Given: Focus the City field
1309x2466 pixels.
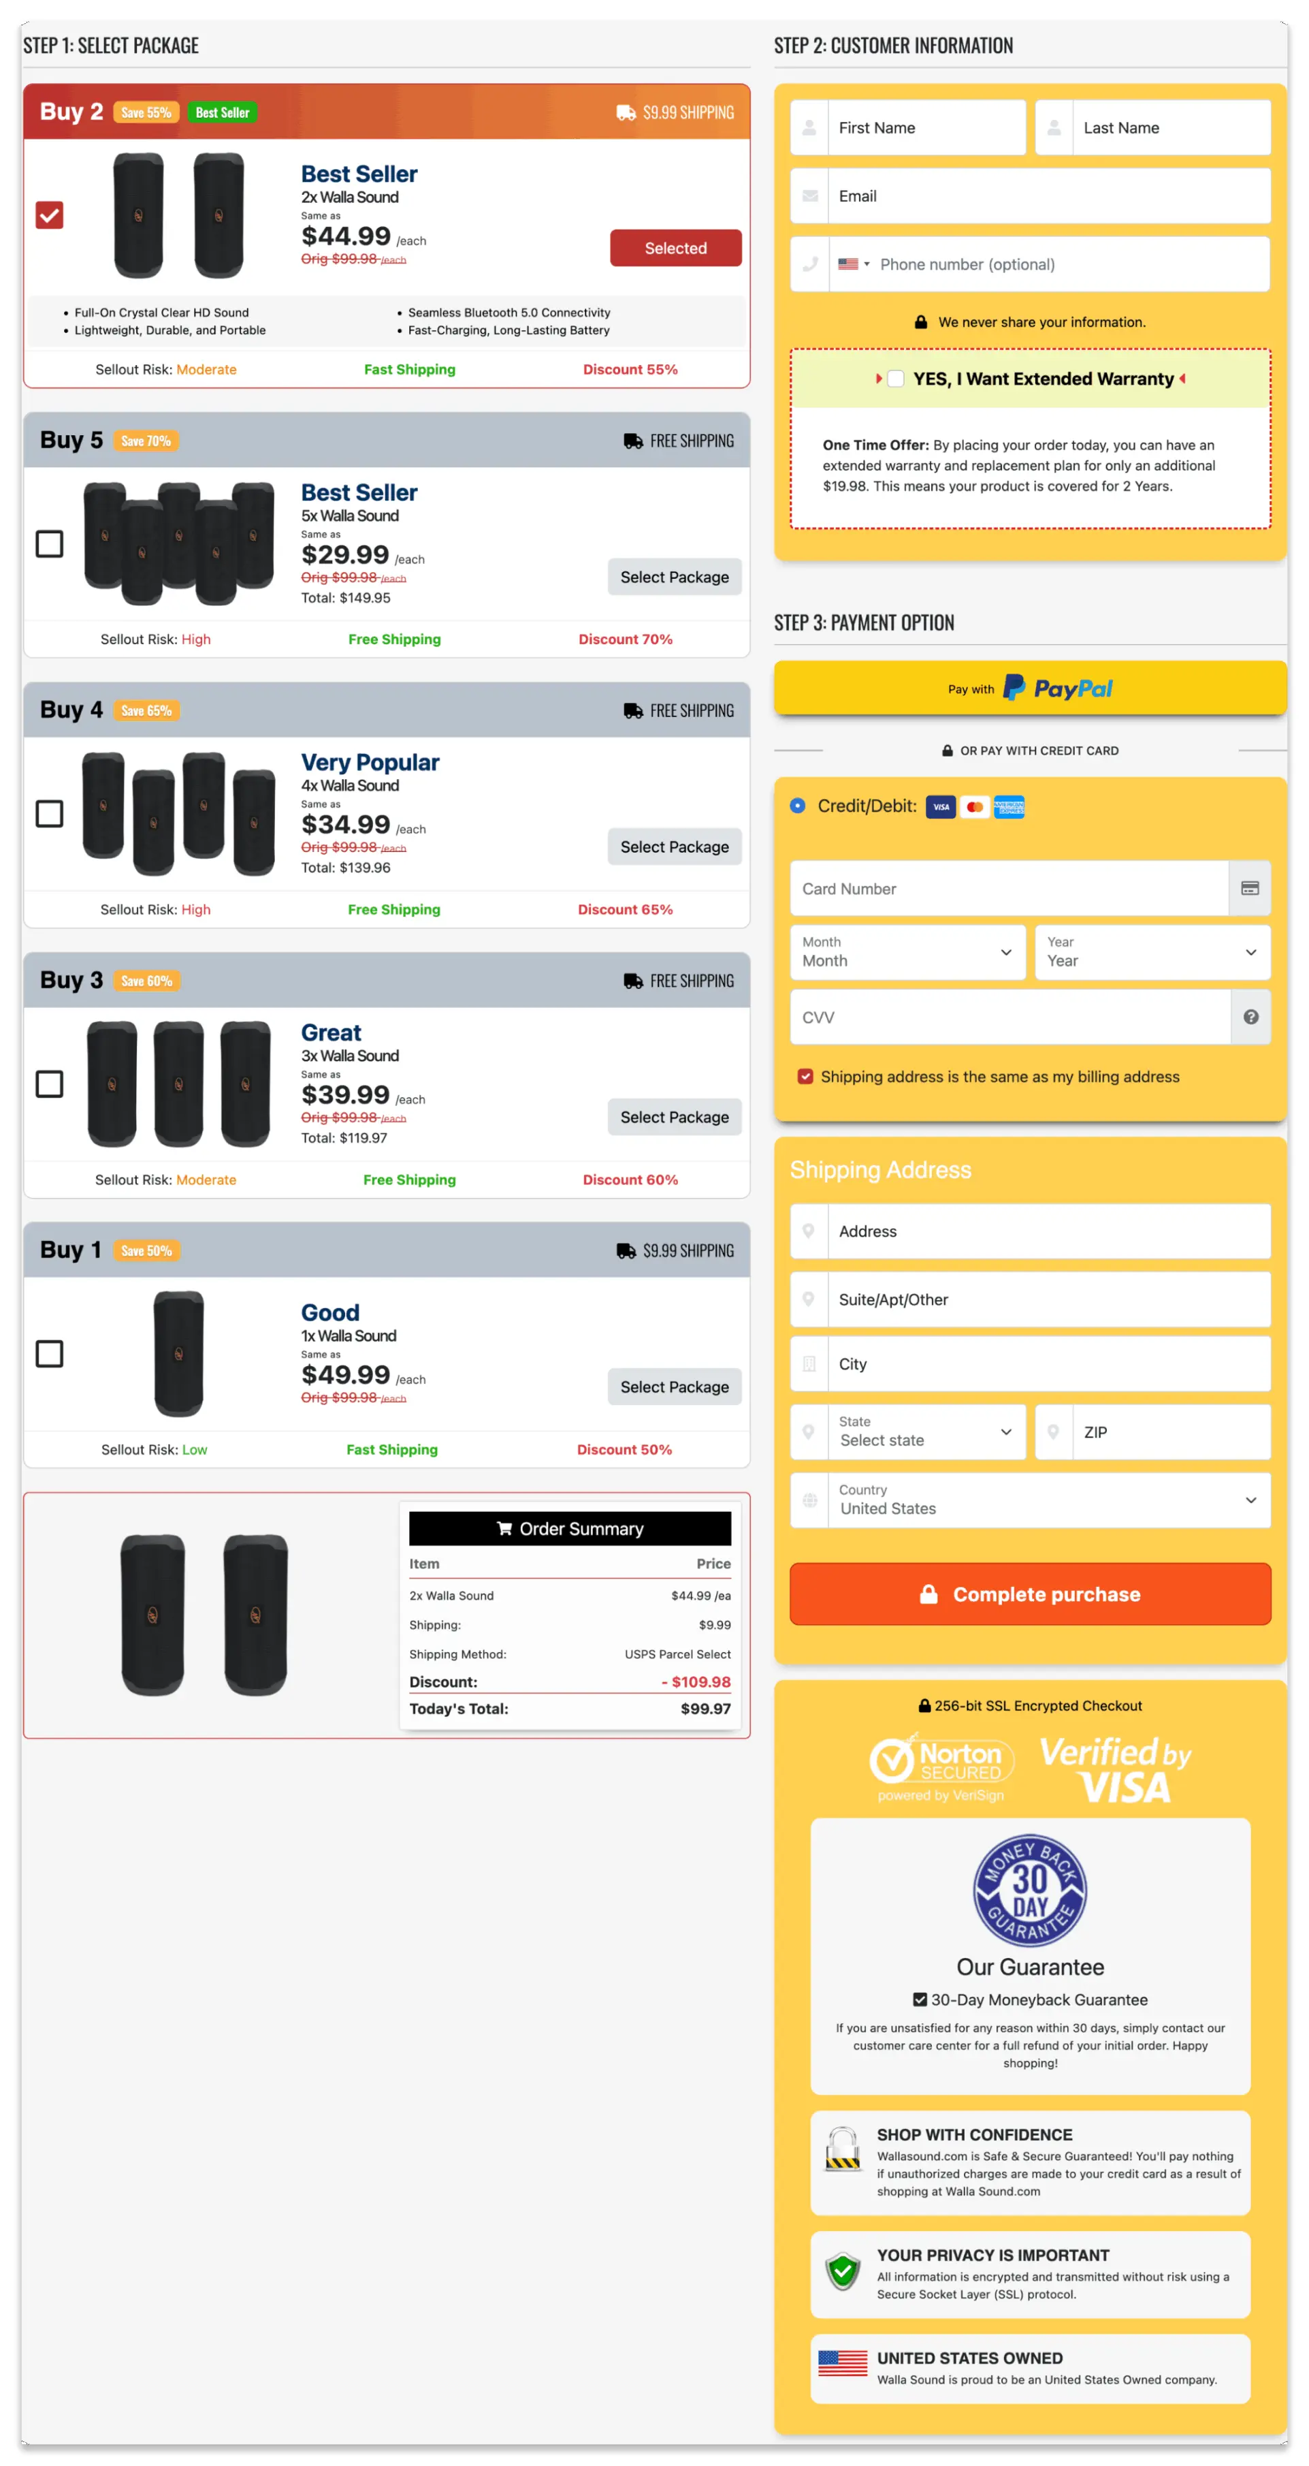Looking at the screenshot, I should tap(1049, 1364).
